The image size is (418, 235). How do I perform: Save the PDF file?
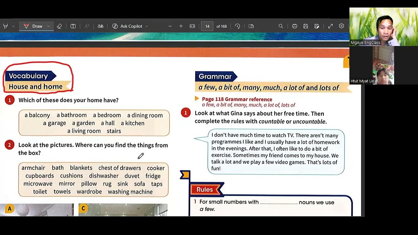pyautogui.click(x=306, y=26)
